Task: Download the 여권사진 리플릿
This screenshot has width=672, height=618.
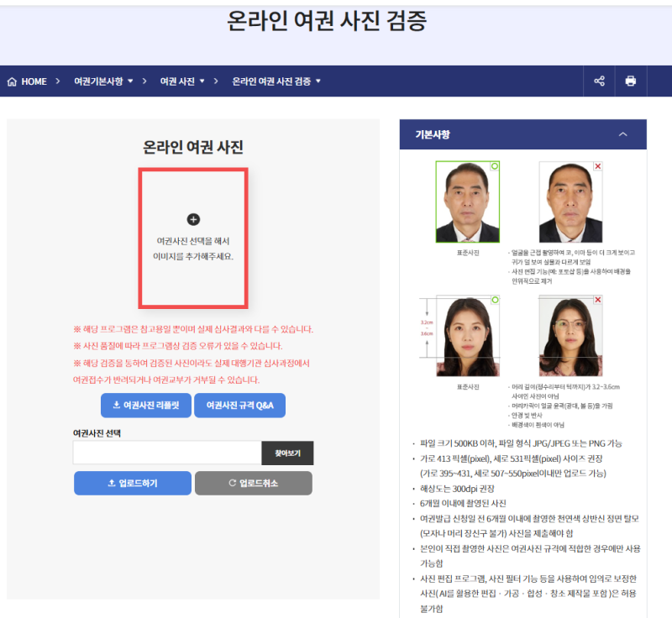Action: point(146,406)
